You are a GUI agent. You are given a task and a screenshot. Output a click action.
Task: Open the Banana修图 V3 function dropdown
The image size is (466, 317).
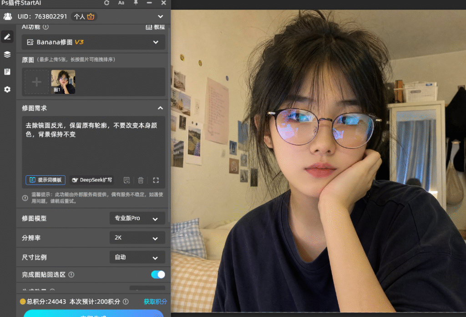point(93,42)
